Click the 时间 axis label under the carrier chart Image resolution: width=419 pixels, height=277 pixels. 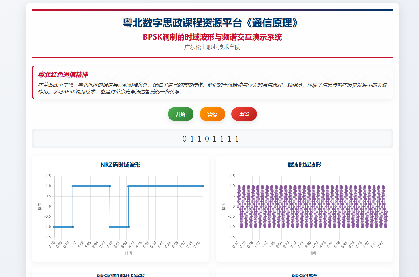coord(312,253)
